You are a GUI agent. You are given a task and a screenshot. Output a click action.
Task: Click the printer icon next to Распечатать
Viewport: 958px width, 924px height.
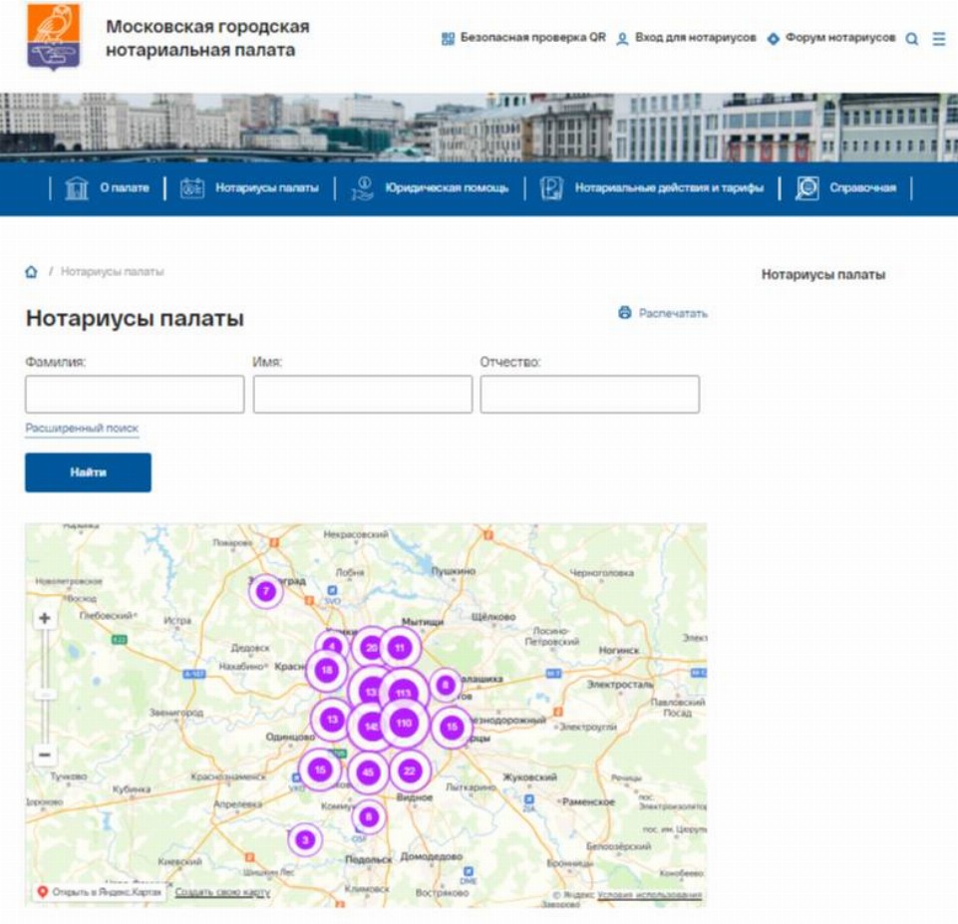pos(625,313)
